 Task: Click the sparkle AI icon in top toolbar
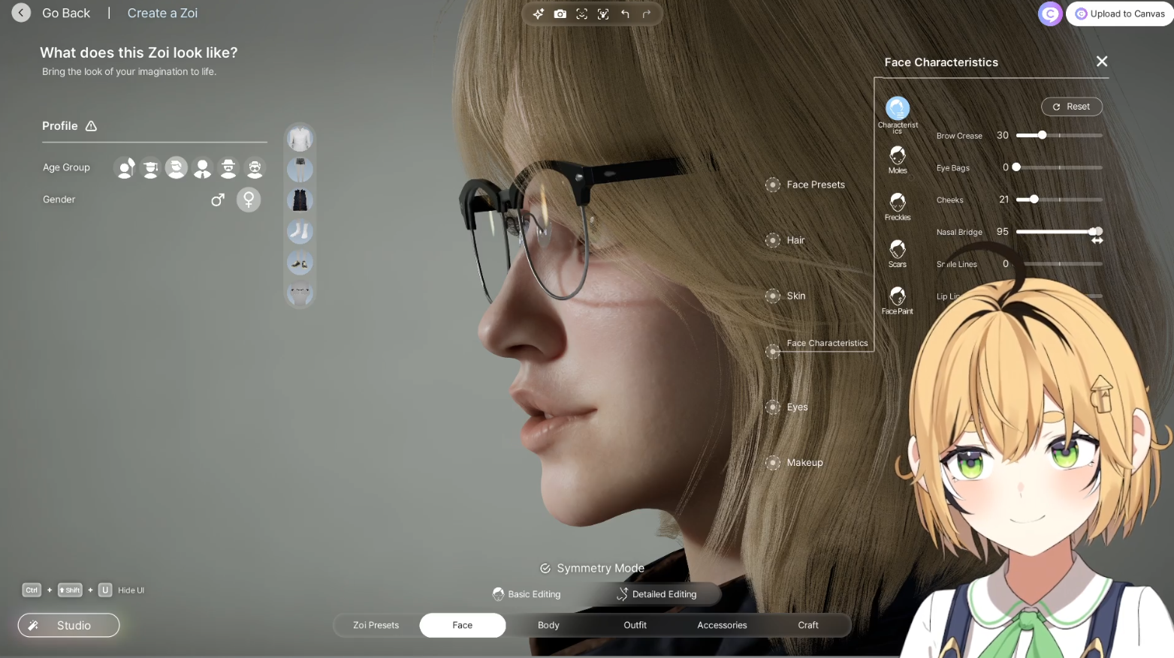[539, 14]
